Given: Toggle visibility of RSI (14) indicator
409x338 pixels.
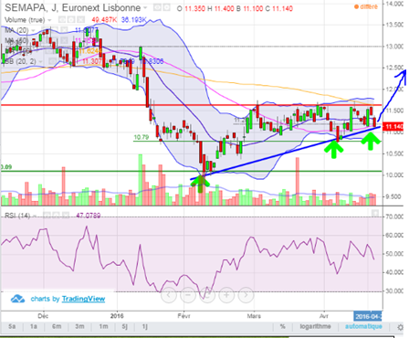Looking at the screenshot, I should point(47,216).
